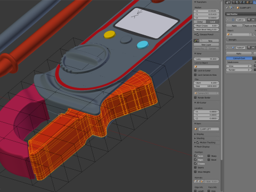This screenshot has height=192, width=256.
Task: Click Apply button in Subsurf modifier
Action: 239,53
